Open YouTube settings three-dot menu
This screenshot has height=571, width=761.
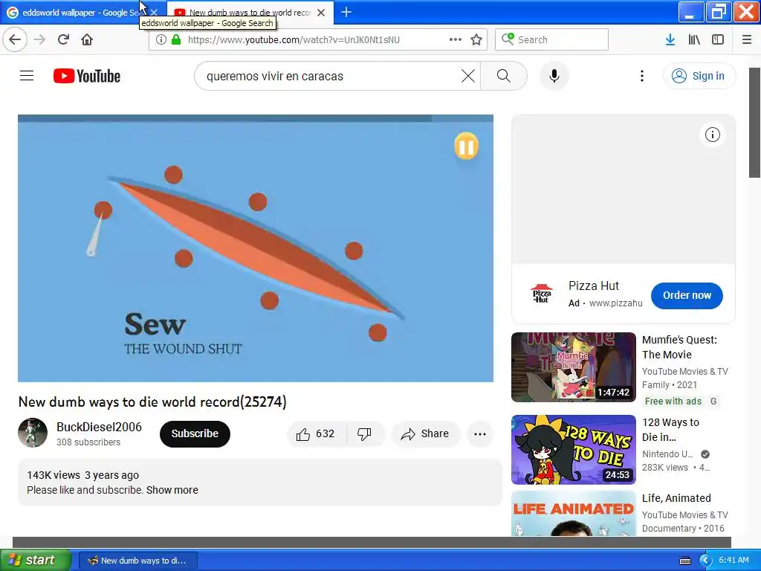[641, 76]
